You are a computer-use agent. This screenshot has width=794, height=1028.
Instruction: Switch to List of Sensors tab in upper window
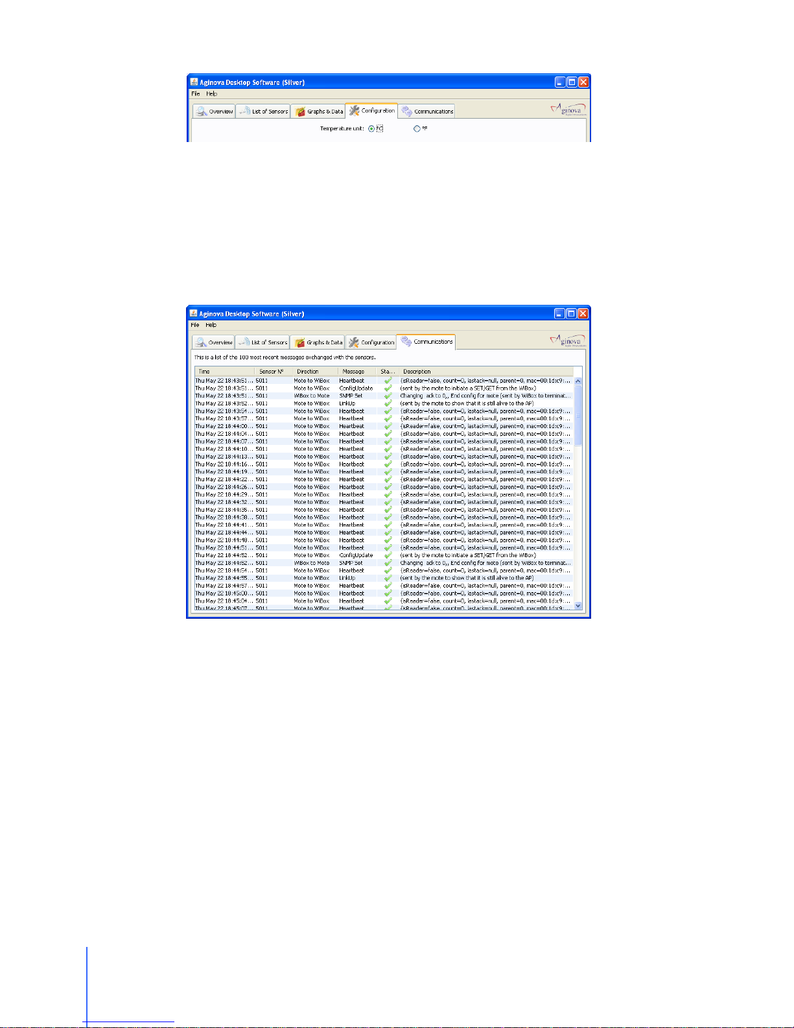pyautogui.click(x=263, y=112)
